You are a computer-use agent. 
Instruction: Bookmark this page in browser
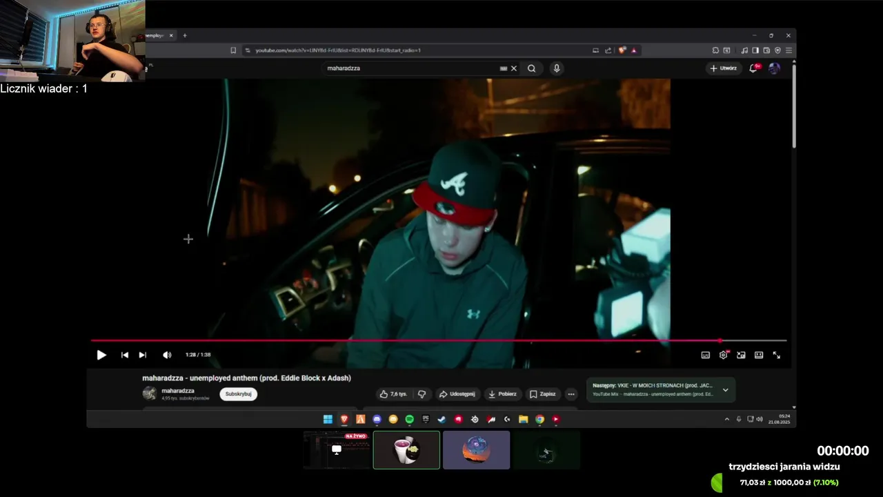[233, 50]
